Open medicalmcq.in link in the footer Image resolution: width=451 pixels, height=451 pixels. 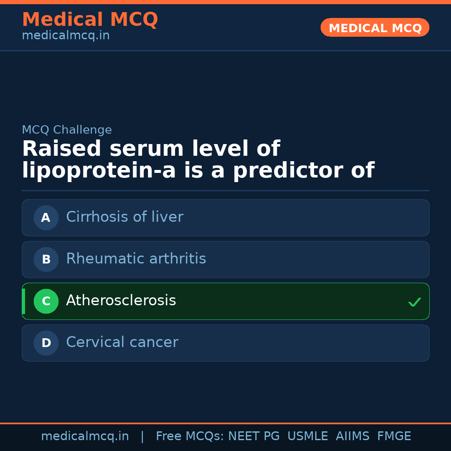click(85, 436)
